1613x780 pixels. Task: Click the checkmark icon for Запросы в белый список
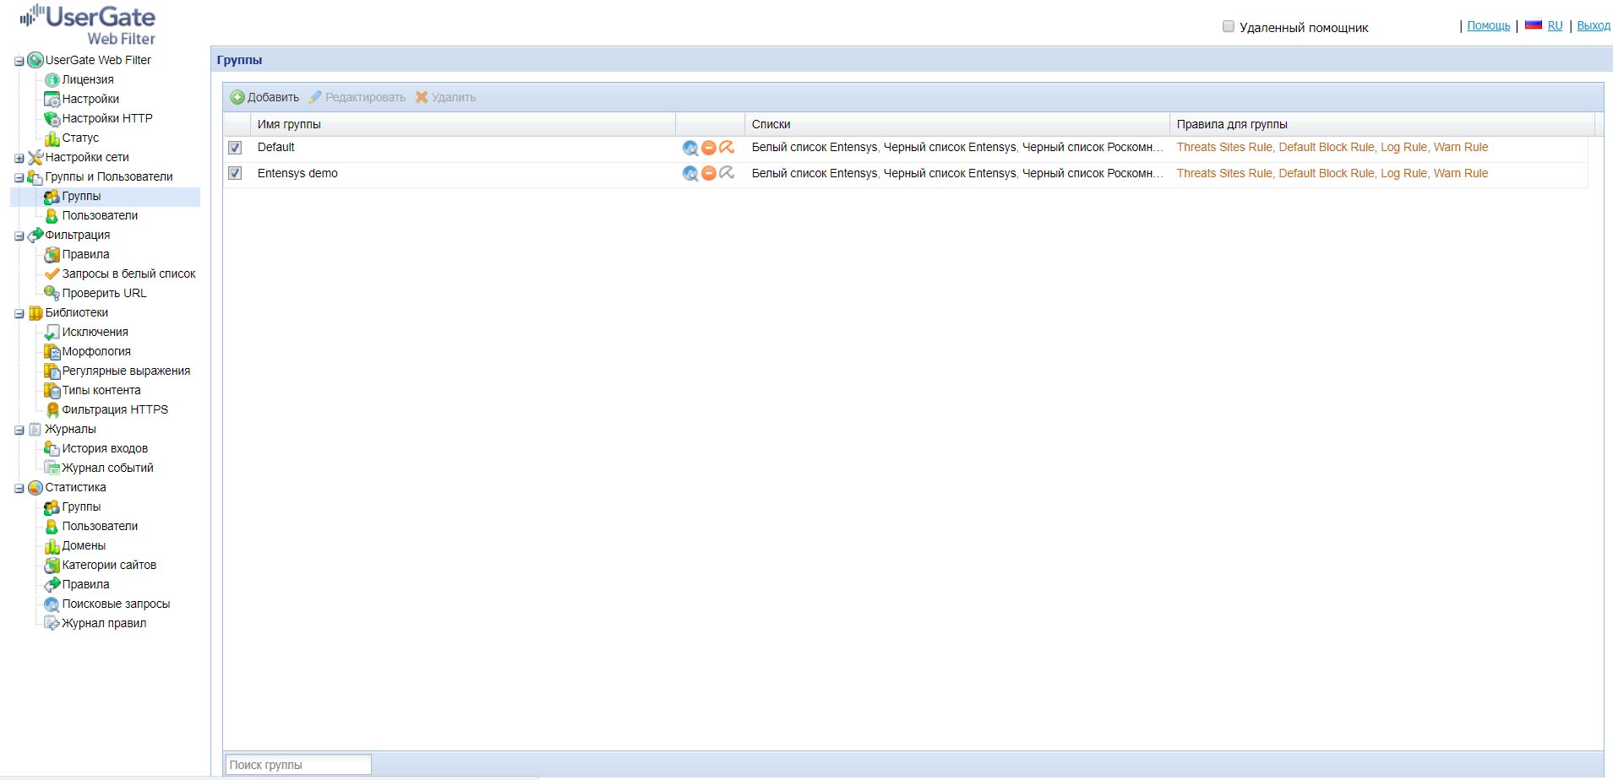tap(52, 274)
